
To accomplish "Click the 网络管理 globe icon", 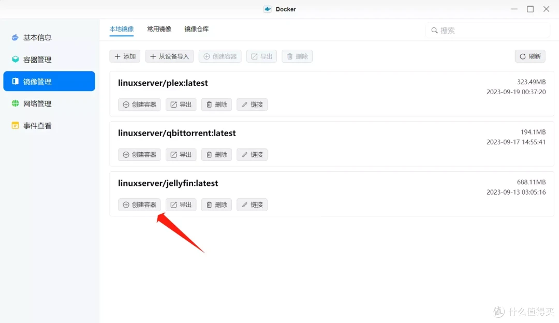I will click(15, 104).
